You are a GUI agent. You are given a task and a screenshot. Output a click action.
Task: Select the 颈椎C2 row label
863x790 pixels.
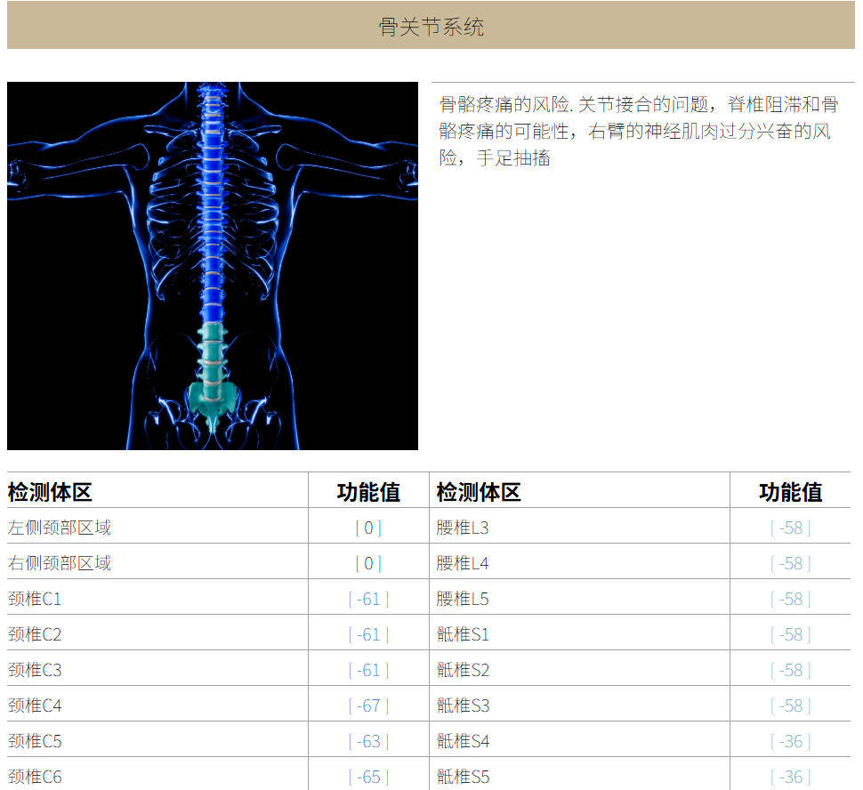tap(35, 634)
